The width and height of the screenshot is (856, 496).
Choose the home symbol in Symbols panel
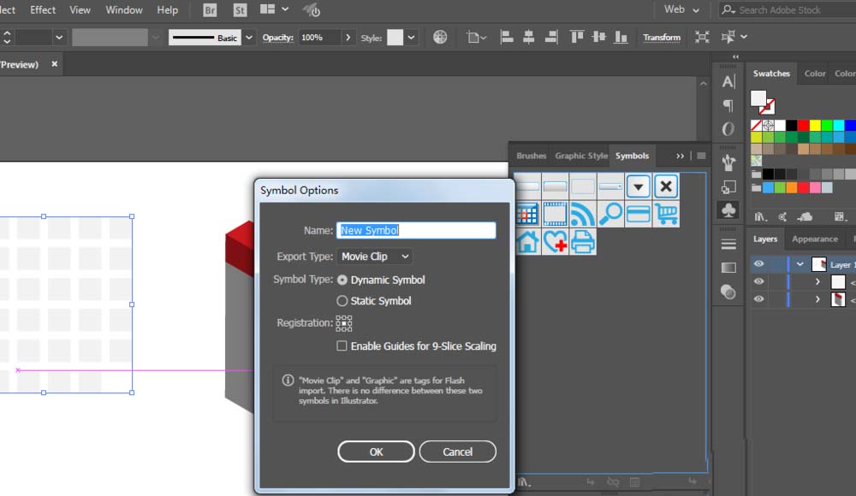[528, 242]
